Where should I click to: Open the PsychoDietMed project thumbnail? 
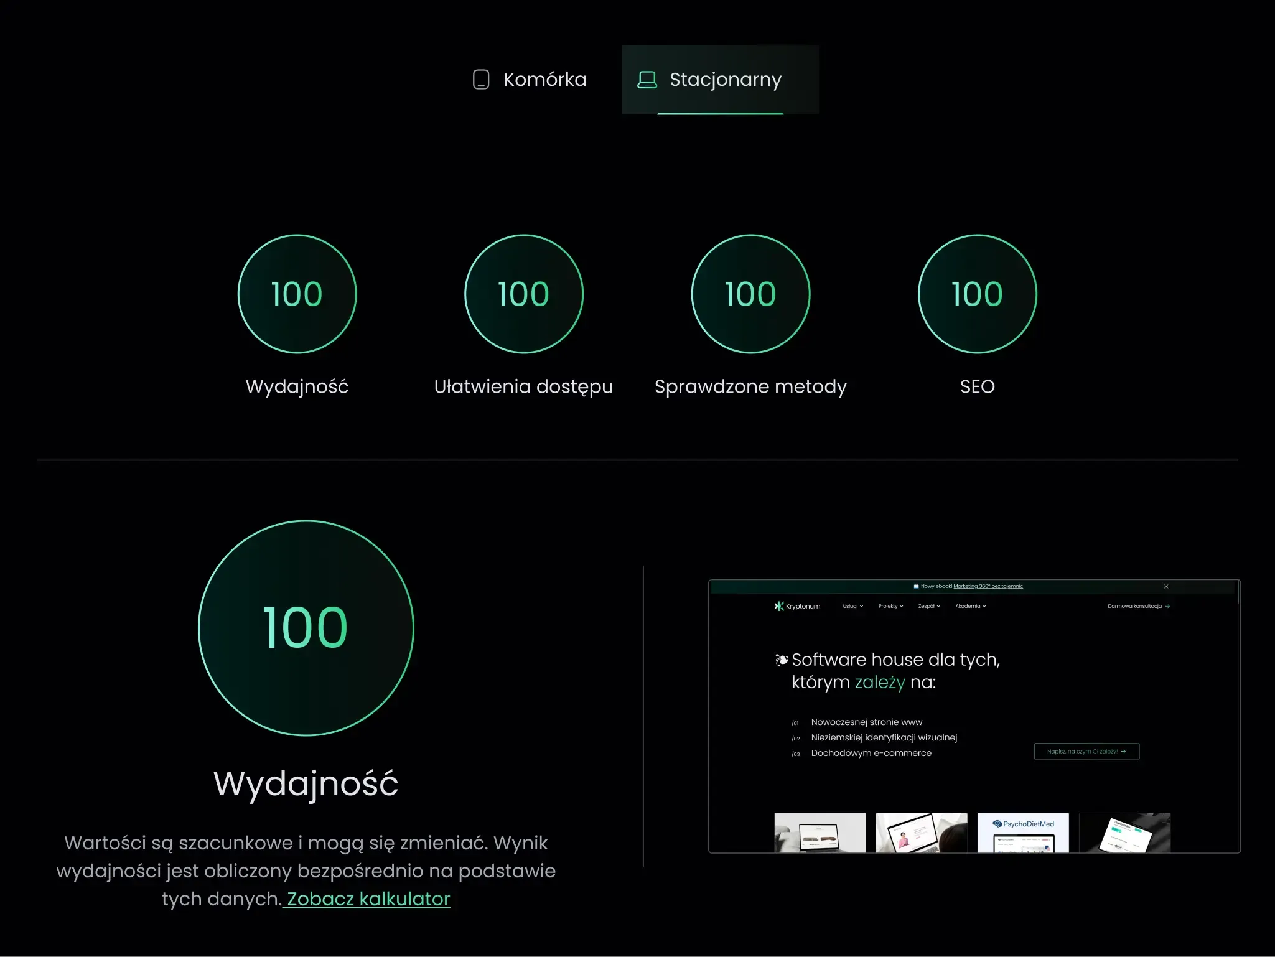[1022, 833]
